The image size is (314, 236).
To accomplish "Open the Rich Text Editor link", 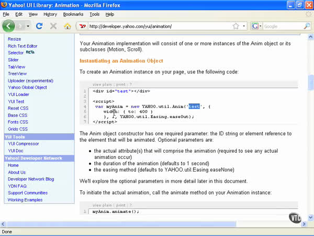I will [x=23, y=46].
